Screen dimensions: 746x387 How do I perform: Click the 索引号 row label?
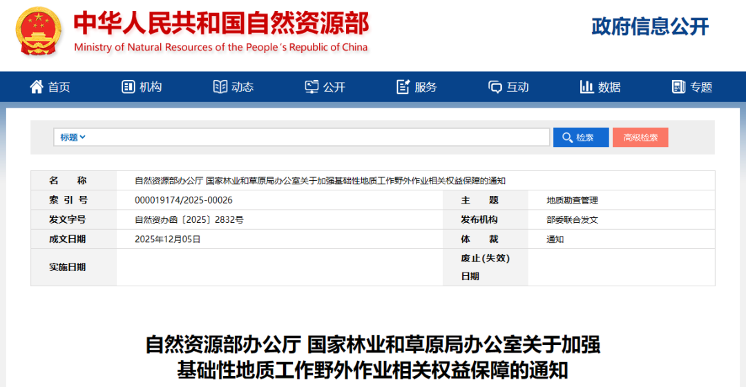(68, 200)
